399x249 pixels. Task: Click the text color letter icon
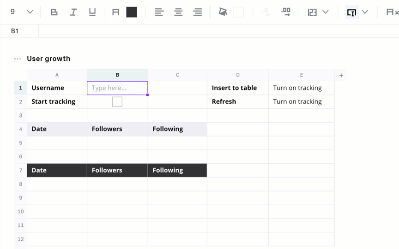pos(115,12)
